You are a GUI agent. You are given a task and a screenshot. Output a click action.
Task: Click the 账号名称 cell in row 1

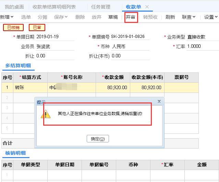tap(72, 87)
